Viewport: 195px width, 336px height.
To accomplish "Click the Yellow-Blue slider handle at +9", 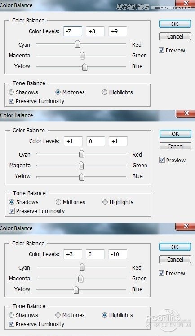I will click(85, 67).
